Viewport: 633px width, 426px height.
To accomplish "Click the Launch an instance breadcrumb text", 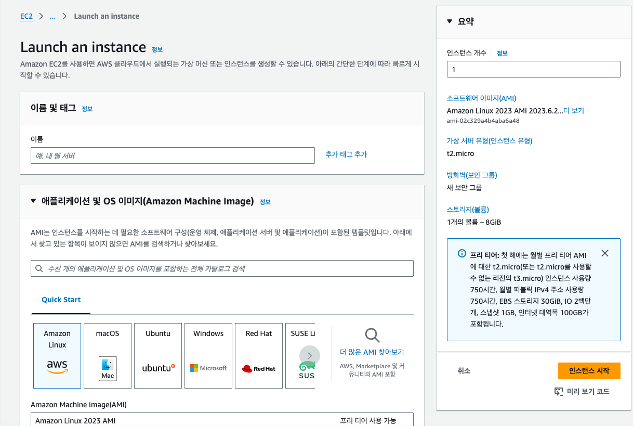I will [x=107, y=16].
